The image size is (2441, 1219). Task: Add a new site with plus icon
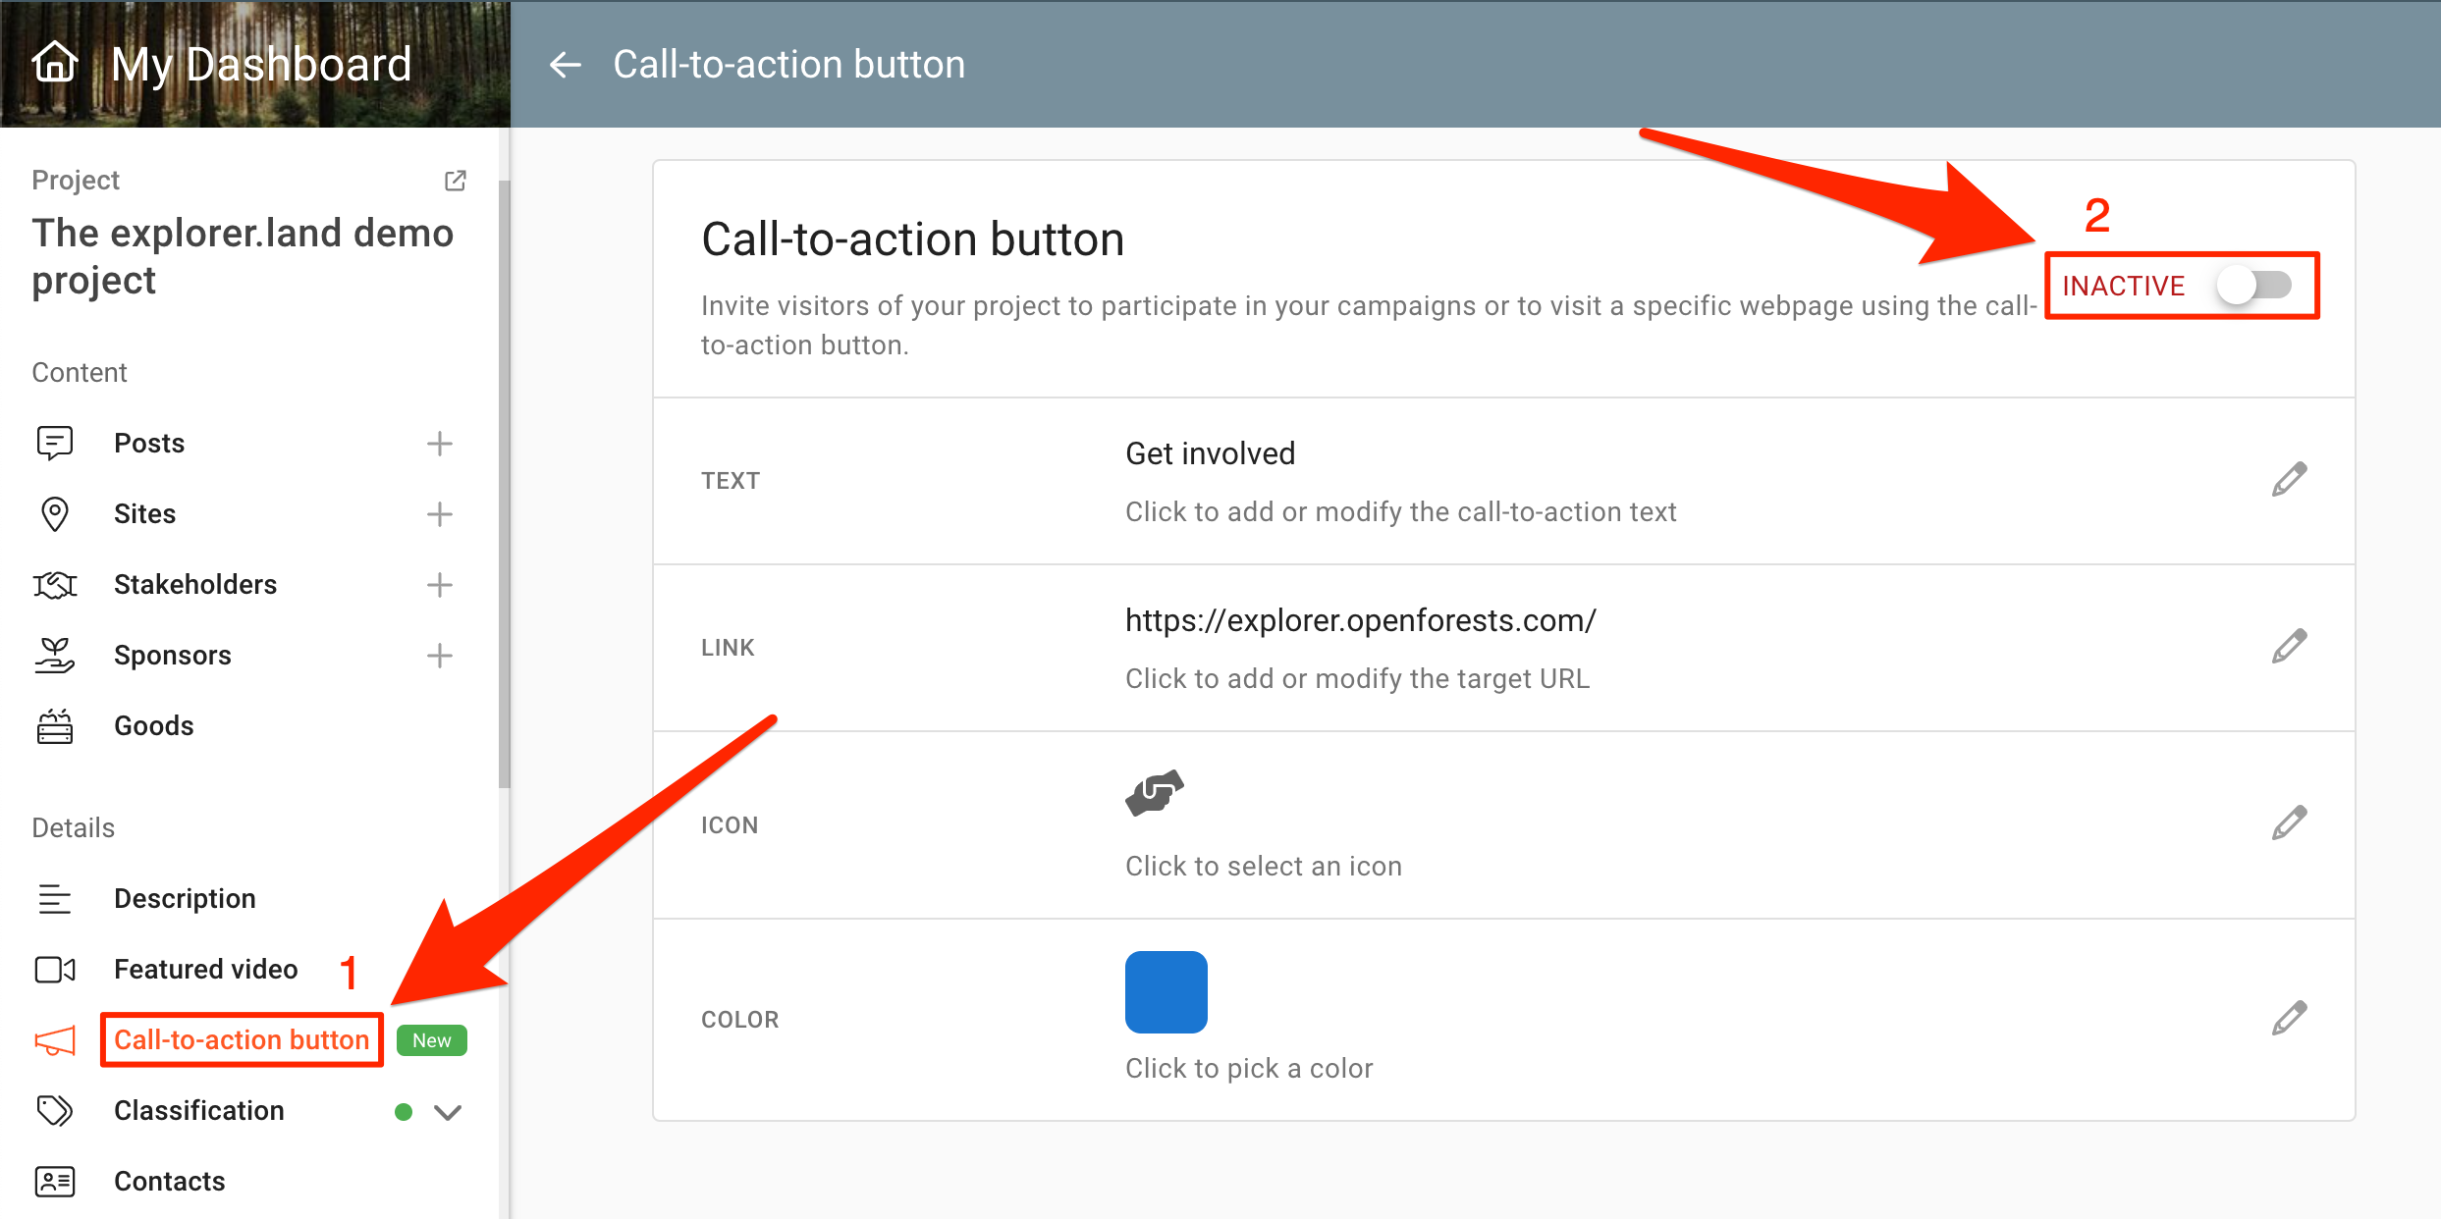pos(439,514)
